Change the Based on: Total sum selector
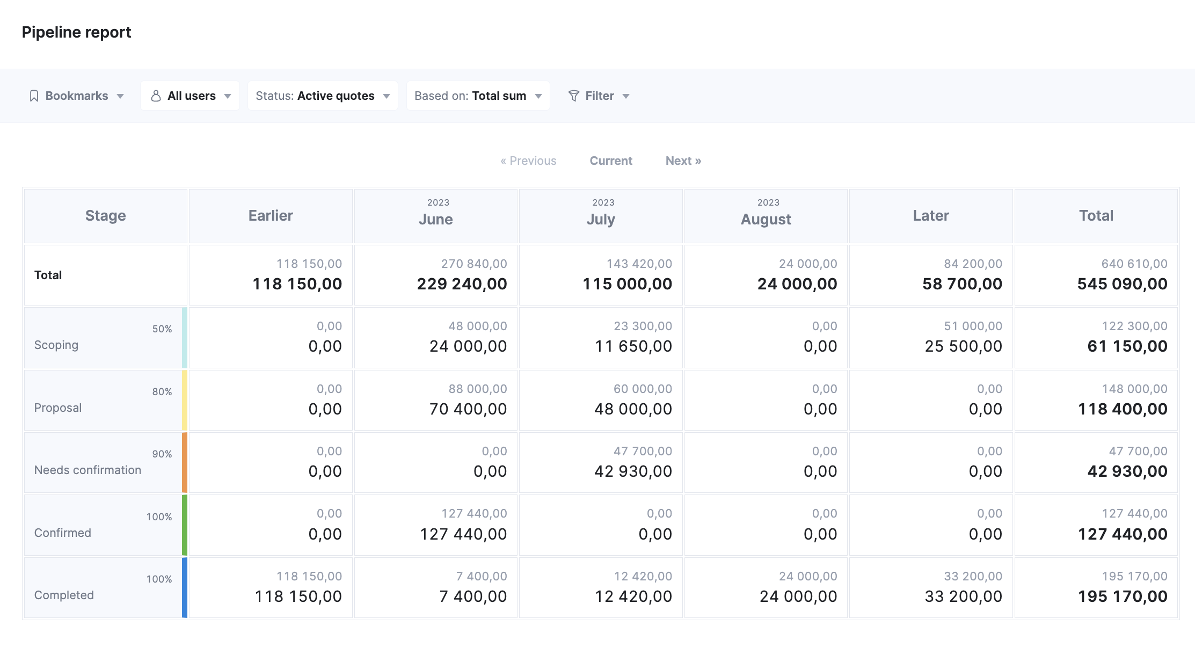 point(478,96)
